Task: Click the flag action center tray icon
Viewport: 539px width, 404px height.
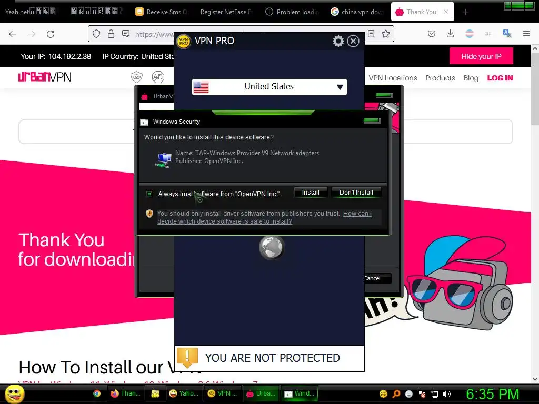Action: (x=422, y=394)
